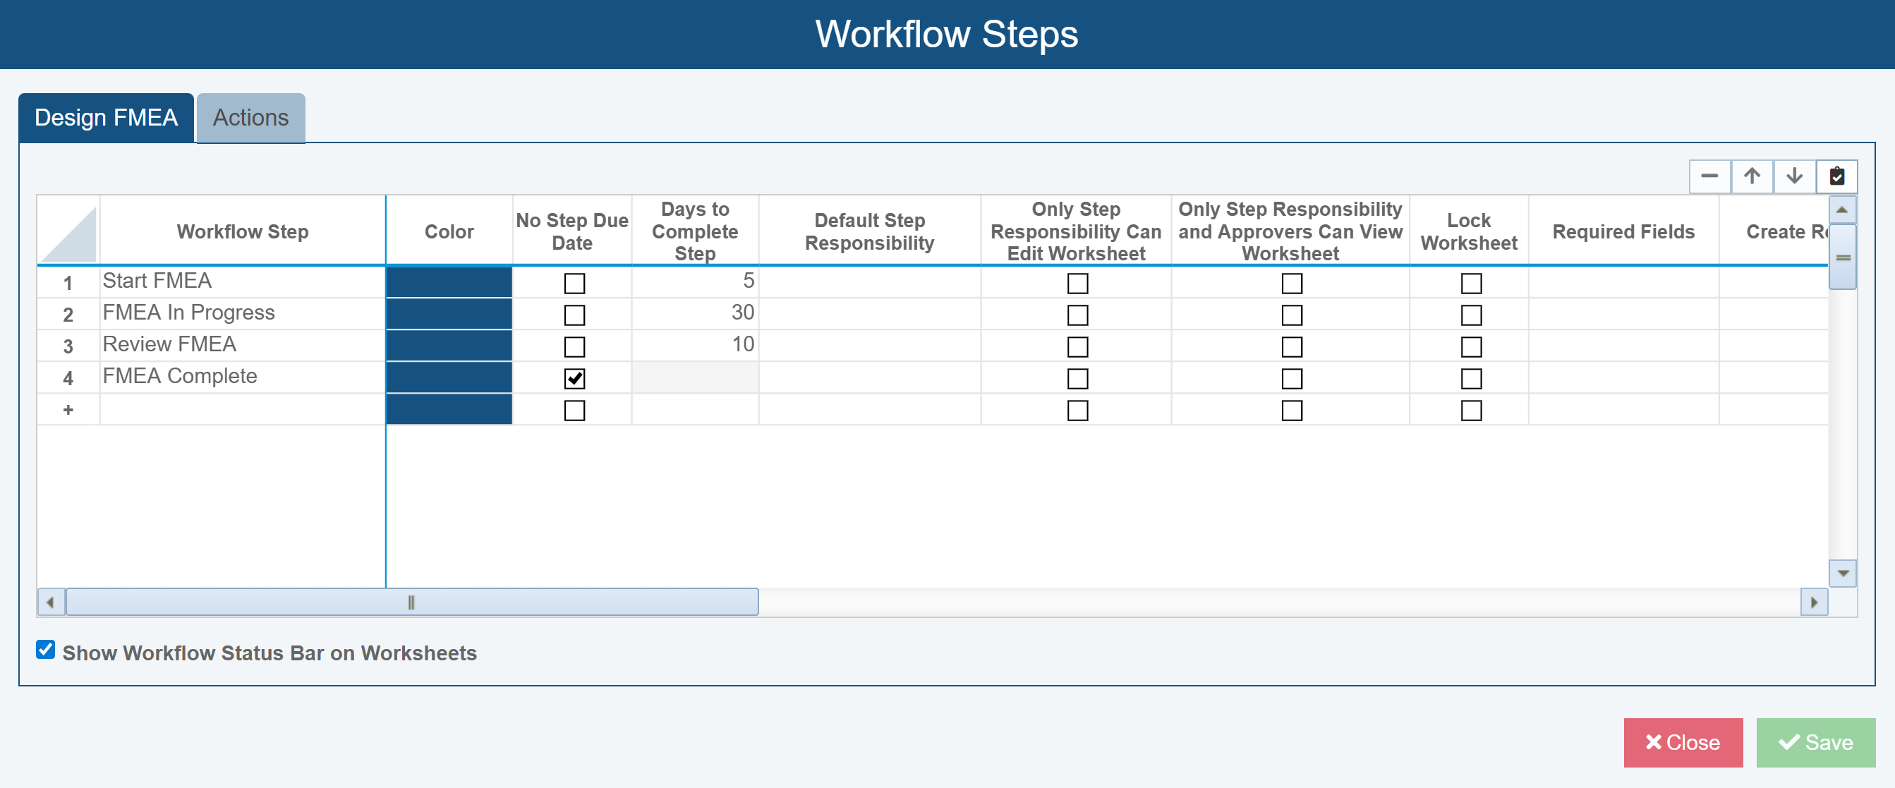Open Default Step Responsibility cell for Review FMEA

coord(868,345)
